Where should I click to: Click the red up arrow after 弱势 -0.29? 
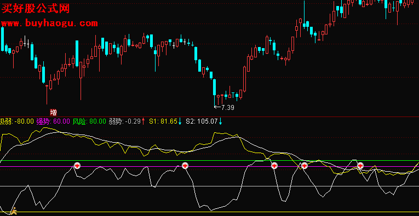pos(144,121)
